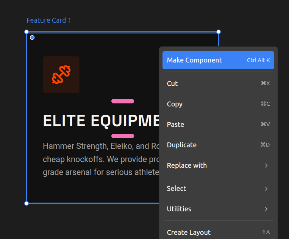
Task: Click the Feature Card 1 frame label
Action: pyautogui.click(x=48, y=20)
